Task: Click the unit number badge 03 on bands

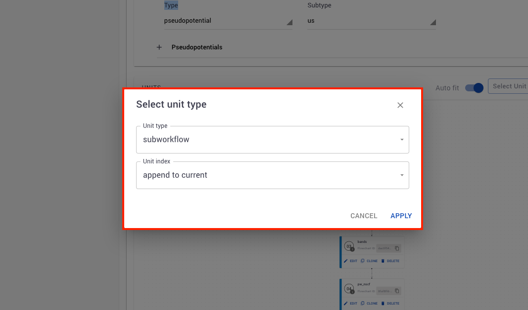Action: (349, 246)
